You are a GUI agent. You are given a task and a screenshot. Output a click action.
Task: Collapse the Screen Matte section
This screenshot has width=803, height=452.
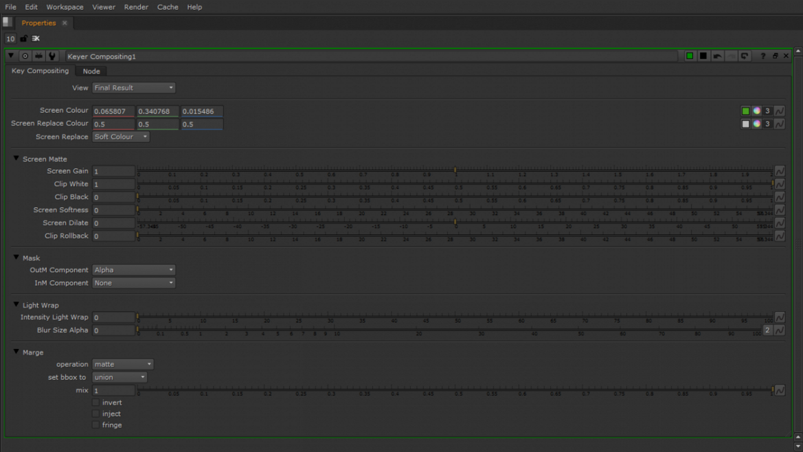point(16,158)
